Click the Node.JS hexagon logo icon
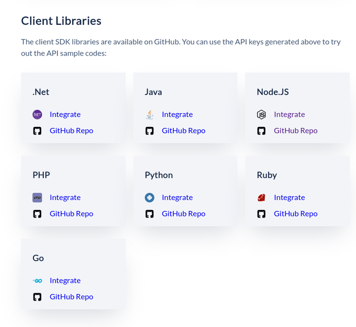This screenshot has width=356, height=327. coord(261,115)
